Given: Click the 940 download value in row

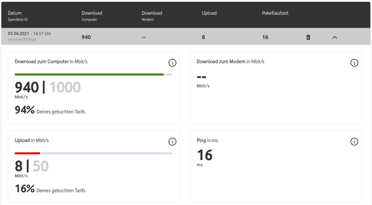Looking at the screenshot, I should pyautogui.click(x=86, y=37).
